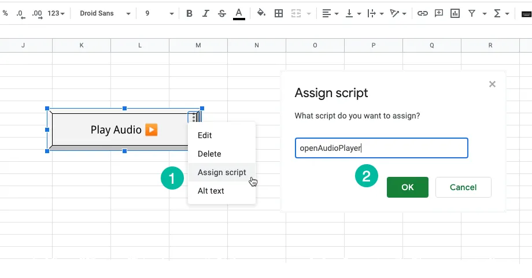
Task: Select column Q header
Action: click(x=431, y=45)
